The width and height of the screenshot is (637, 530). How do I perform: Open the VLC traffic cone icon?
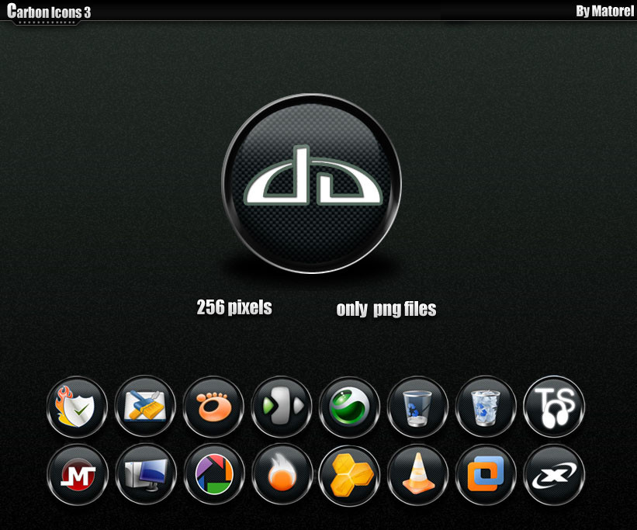[418, 475]
